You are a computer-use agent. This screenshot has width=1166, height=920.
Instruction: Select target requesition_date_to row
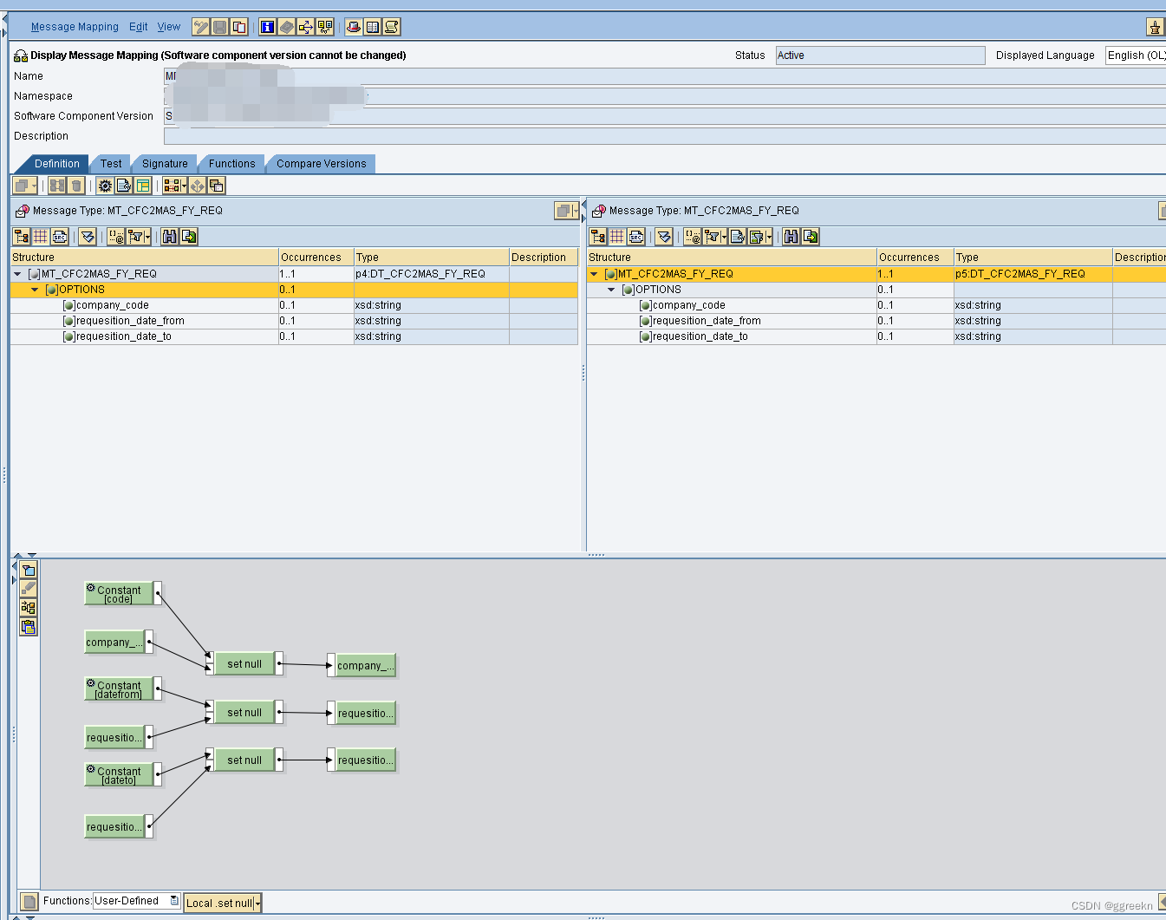pos(876,336)
